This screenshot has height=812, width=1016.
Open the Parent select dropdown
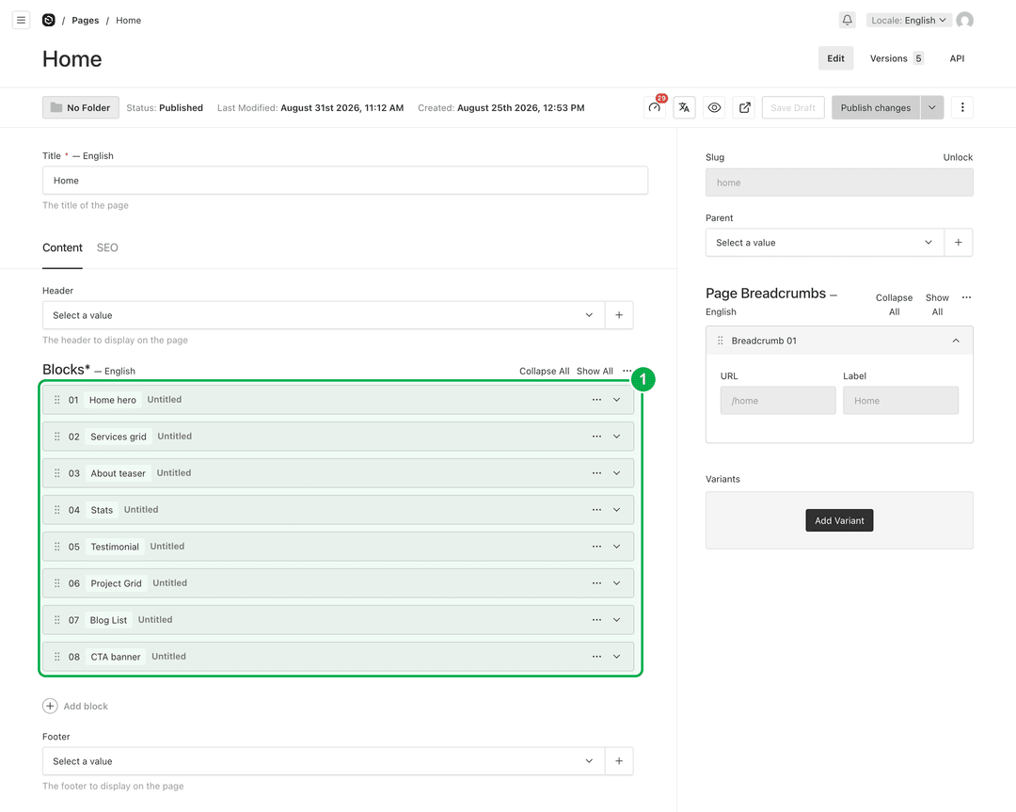point(825,243)
